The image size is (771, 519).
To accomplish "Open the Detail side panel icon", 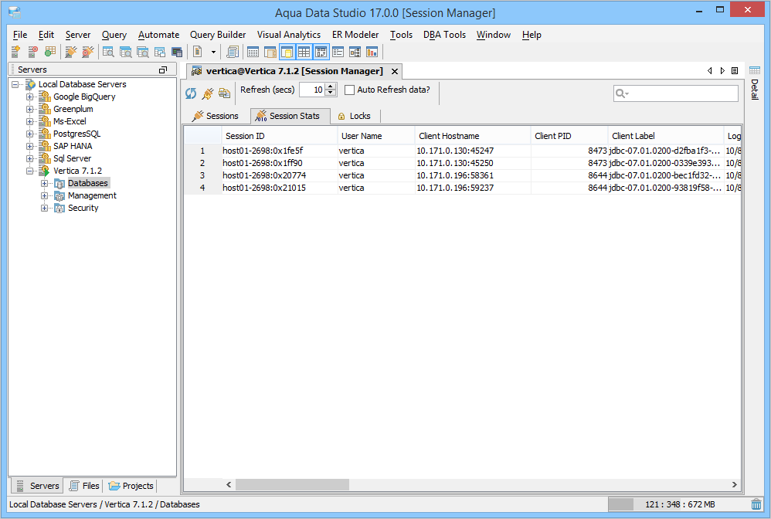I will pyautogui.click(x=755, y=83).
